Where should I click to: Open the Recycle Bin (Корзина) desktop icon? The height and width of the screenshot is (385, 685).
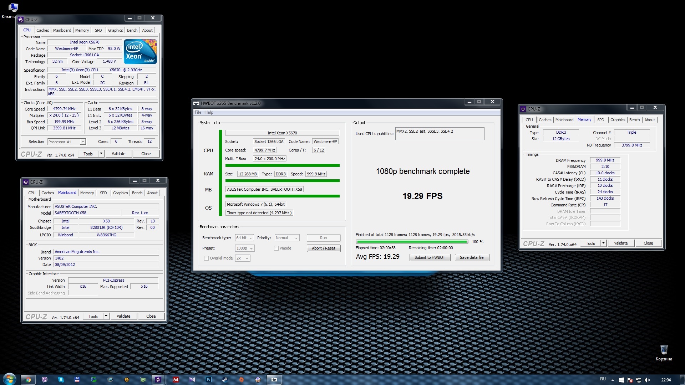tap(664, 353)
